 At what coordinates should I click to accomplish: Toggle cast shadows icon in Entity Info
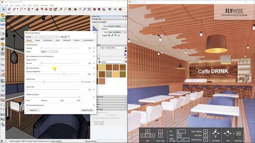point(119,35)
